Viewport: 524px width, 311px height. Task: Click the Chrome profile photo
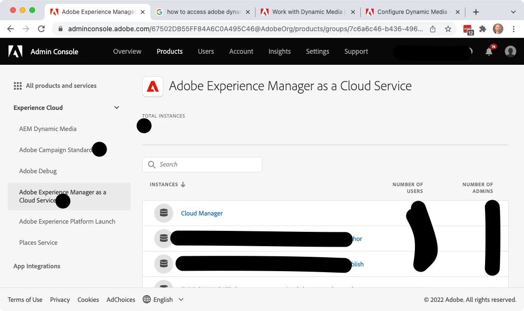tap(498, 29)
